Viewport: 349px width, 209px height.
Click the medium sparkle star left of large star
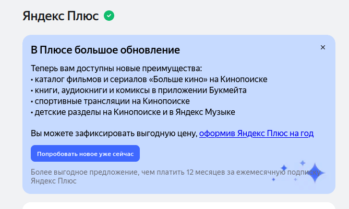tap(284, 168)
